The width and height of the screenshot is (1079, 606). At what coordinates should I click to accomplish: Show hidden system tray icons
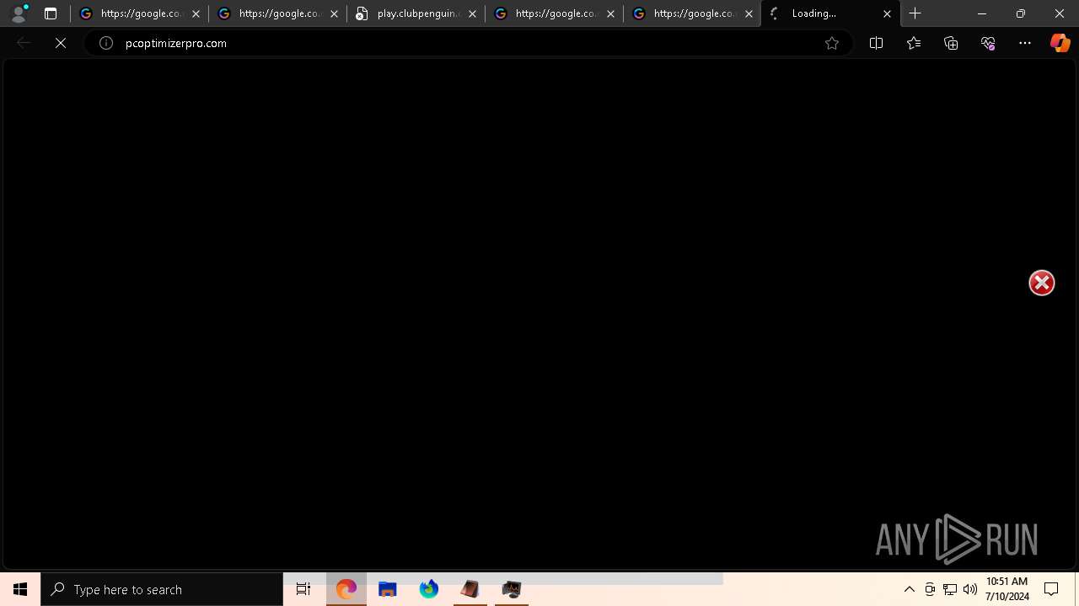click(x=909, y=589)
